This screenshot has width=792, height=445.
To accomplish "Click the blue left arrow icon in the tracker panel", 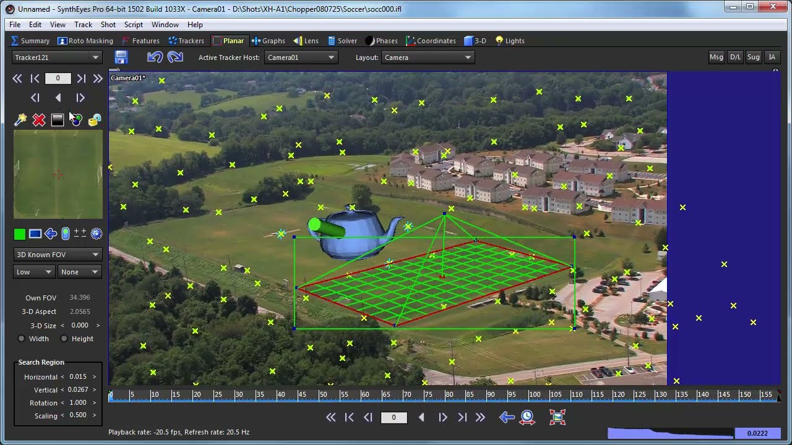I will (51, 234).
